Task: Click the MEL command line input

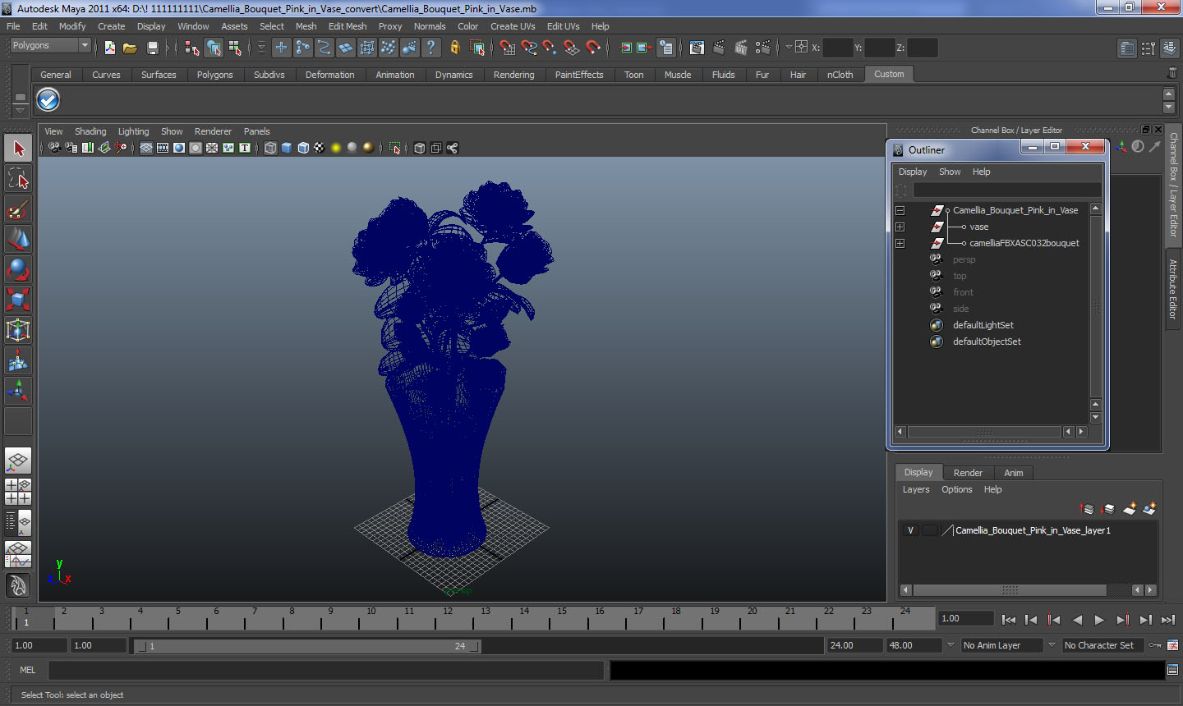Action: click(326, 670)
